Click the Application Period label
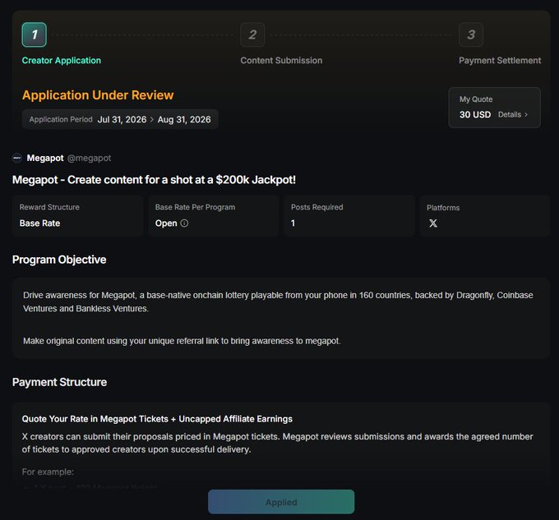Viewport: 559px width, 520px height. point(61,119)
